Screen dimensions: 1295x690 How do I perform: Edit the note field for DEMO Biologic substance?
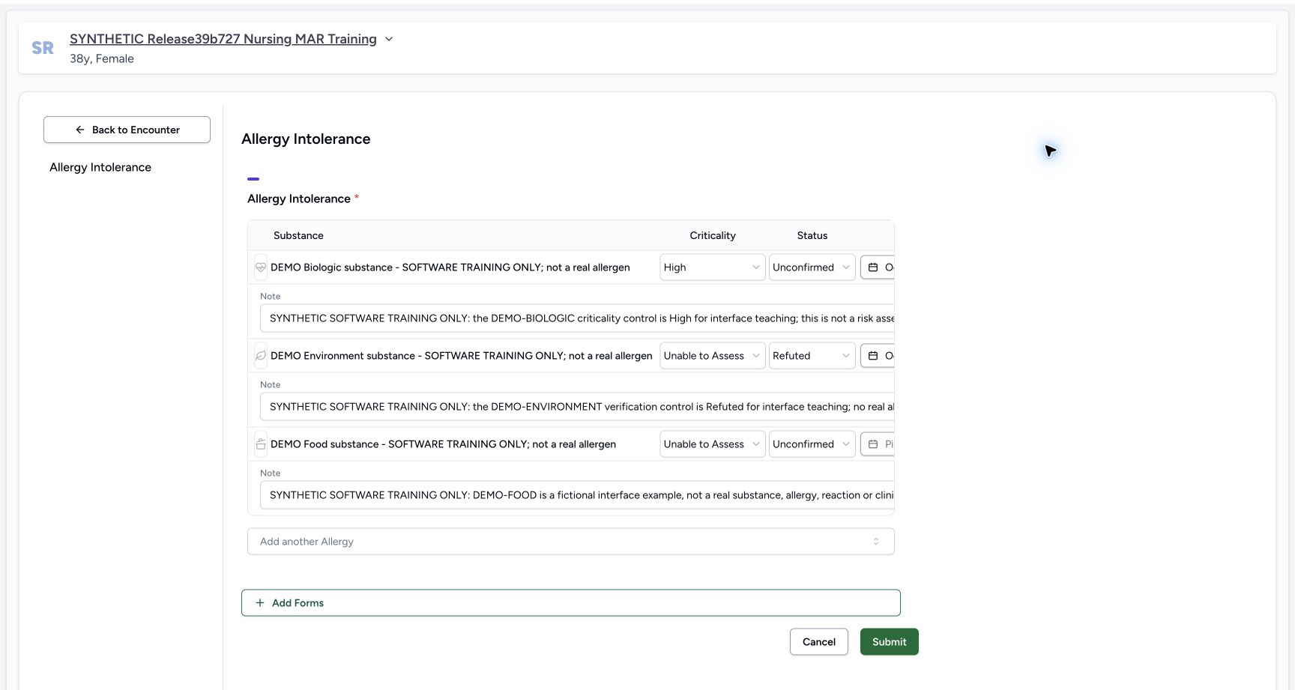[x=577, y=318]
